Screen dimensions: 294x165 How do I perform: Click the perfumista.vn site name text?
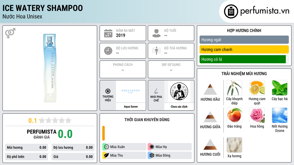[265, 11]
